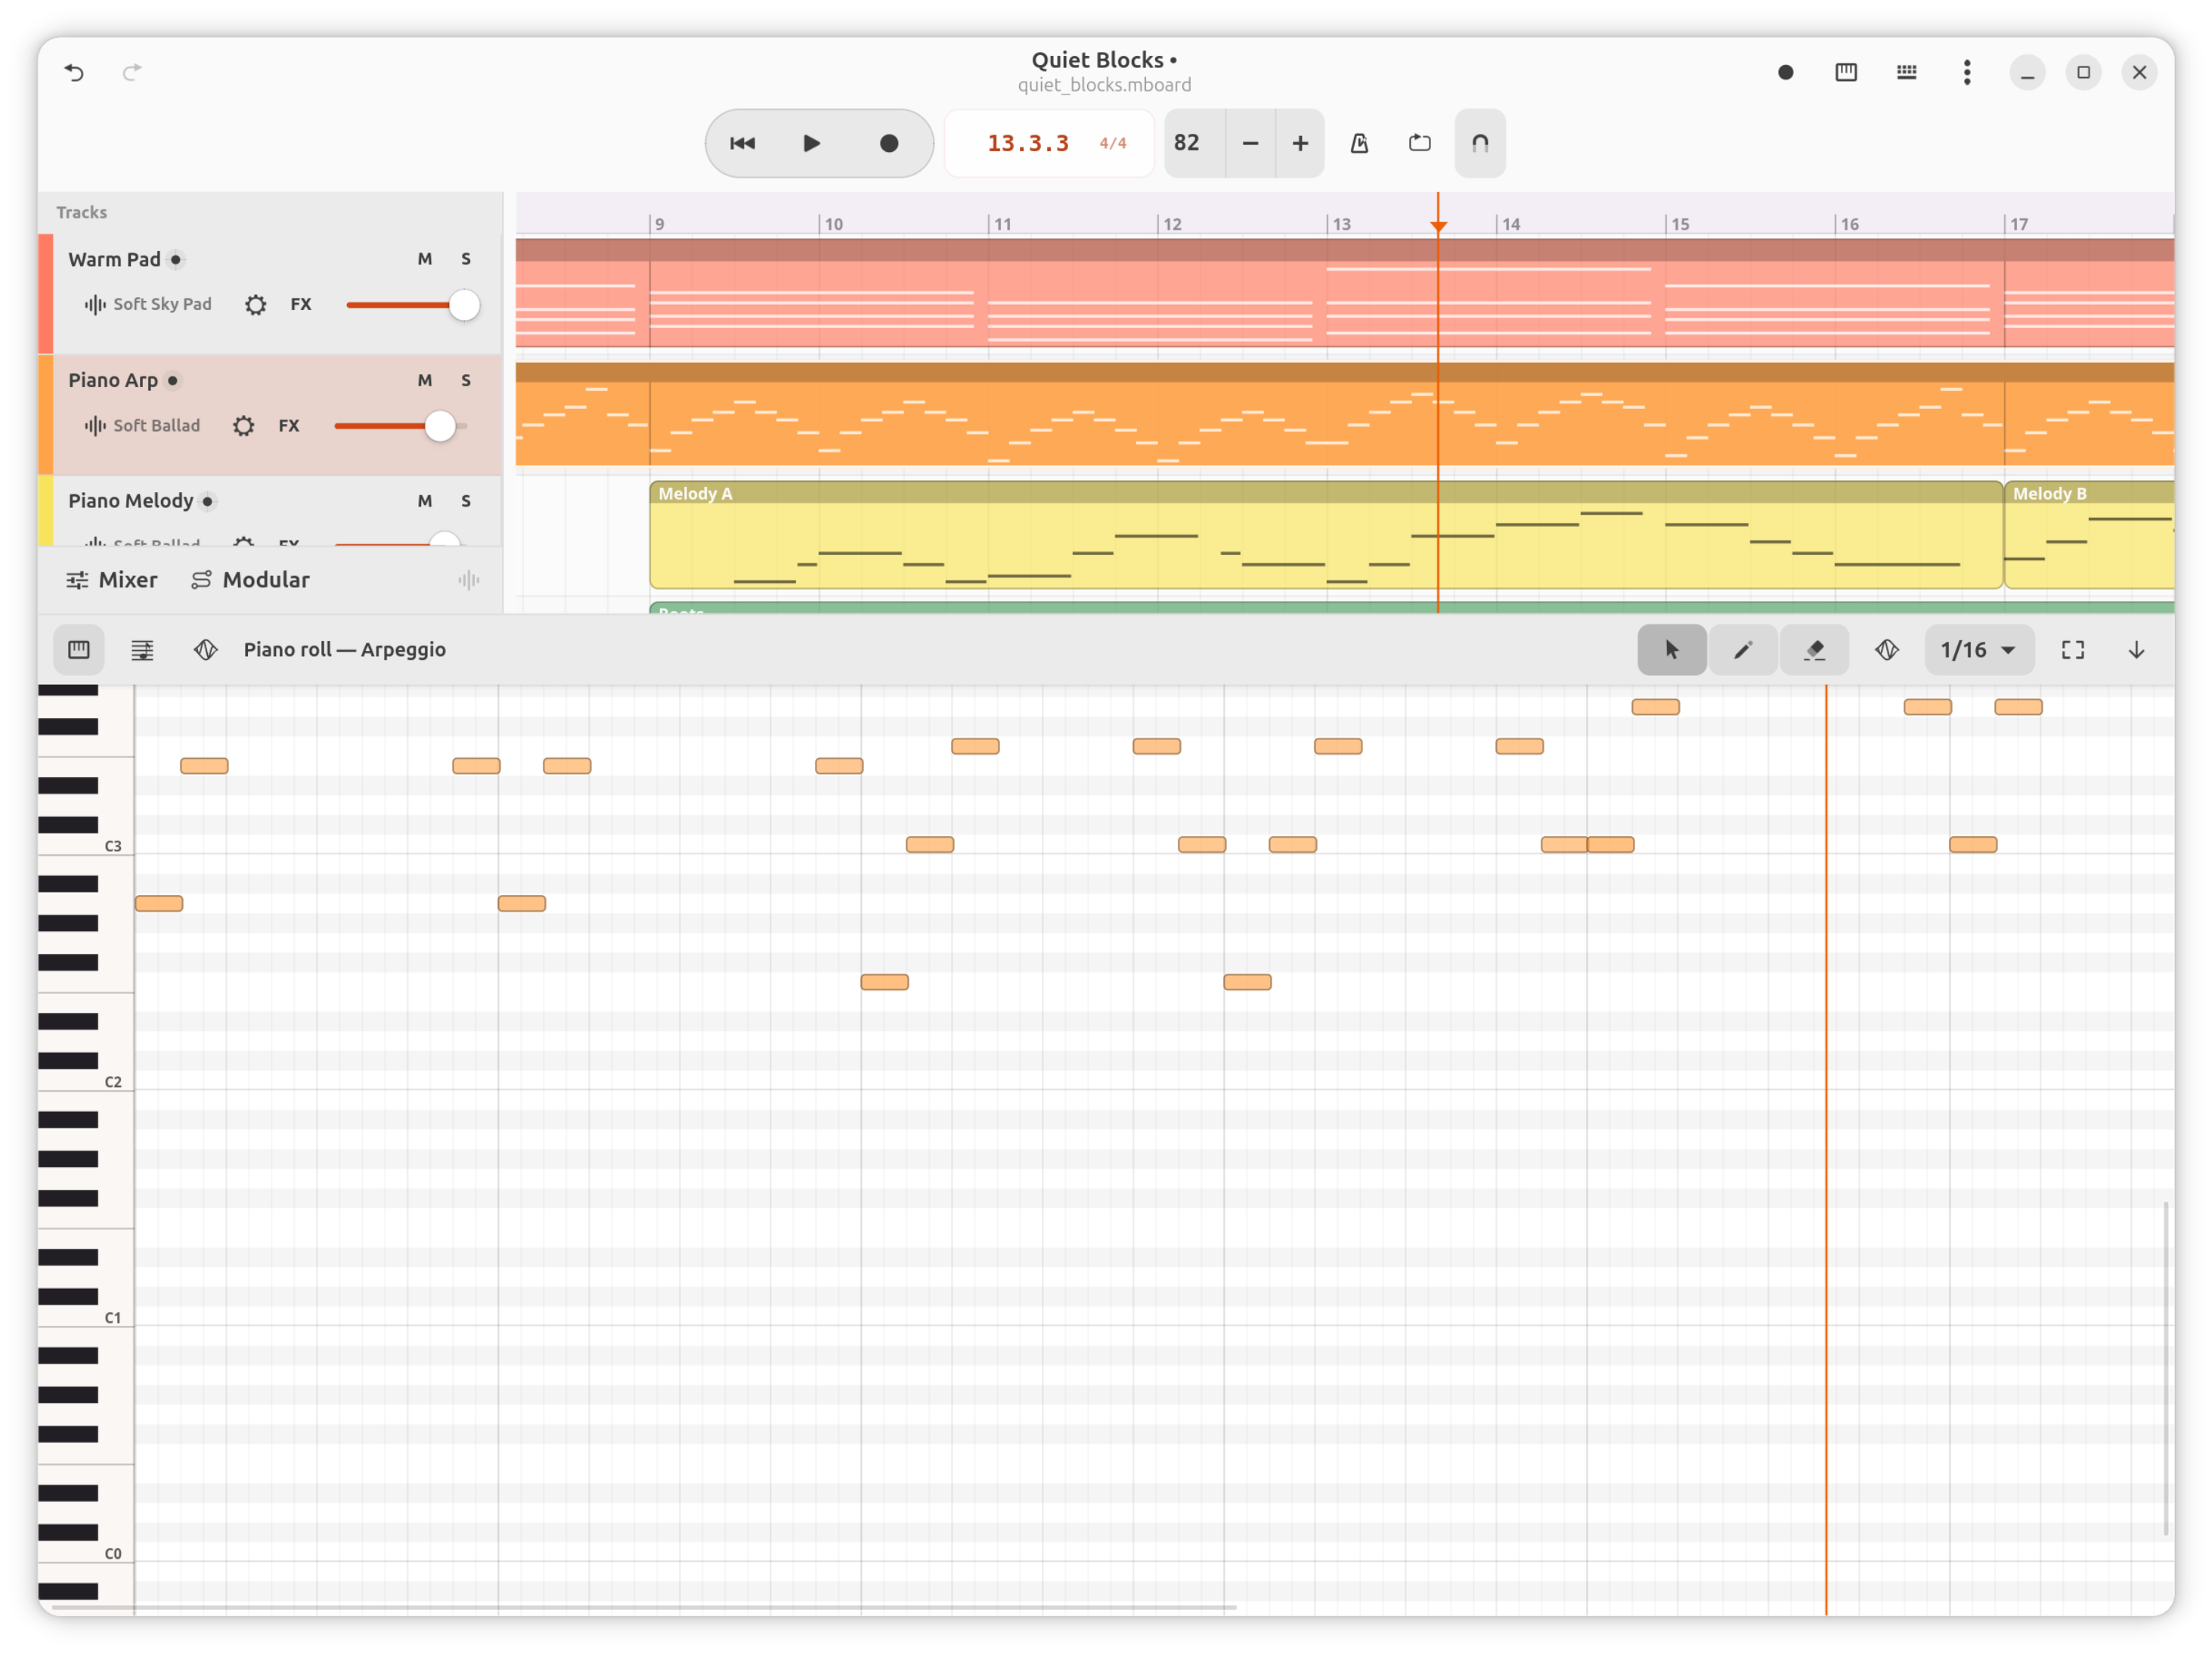Select the Melody B clip

click(x=2089, y=535)
